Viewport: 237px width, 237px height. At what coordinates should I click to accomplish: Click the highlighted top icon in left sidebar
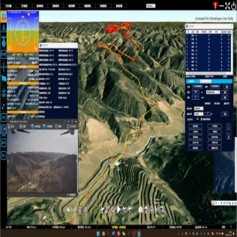(4, 17)
